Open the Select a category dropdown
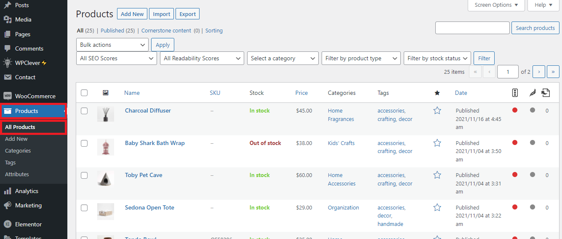Image resolution: width=562 pixels, height=239 pixels. coord(282,58)
